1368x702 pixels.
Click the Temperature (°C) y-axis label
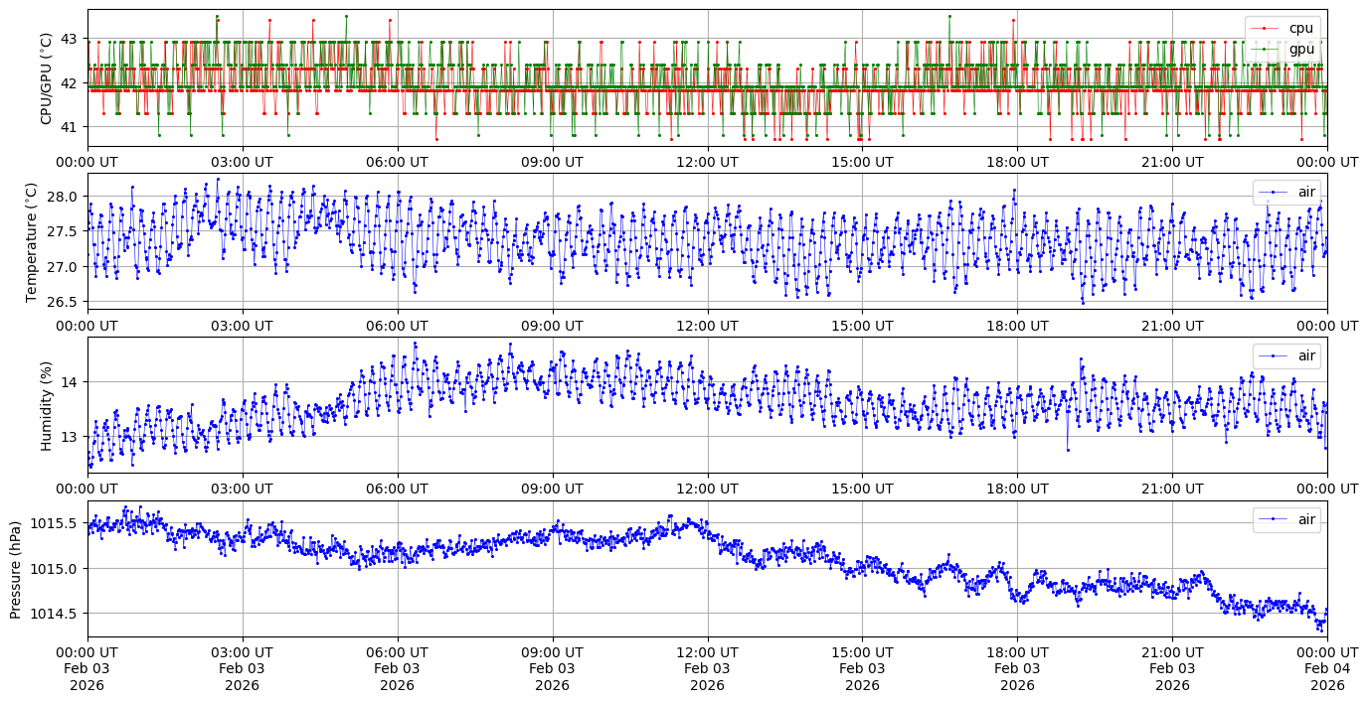(x=32, y=241)
